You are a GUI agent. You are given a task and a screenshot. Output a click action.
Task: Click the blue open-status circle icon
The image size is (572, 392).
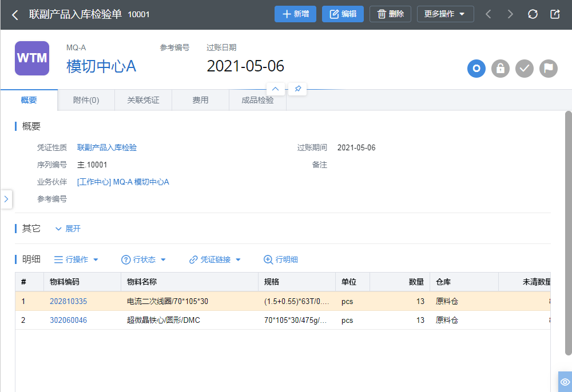[476, 69]
